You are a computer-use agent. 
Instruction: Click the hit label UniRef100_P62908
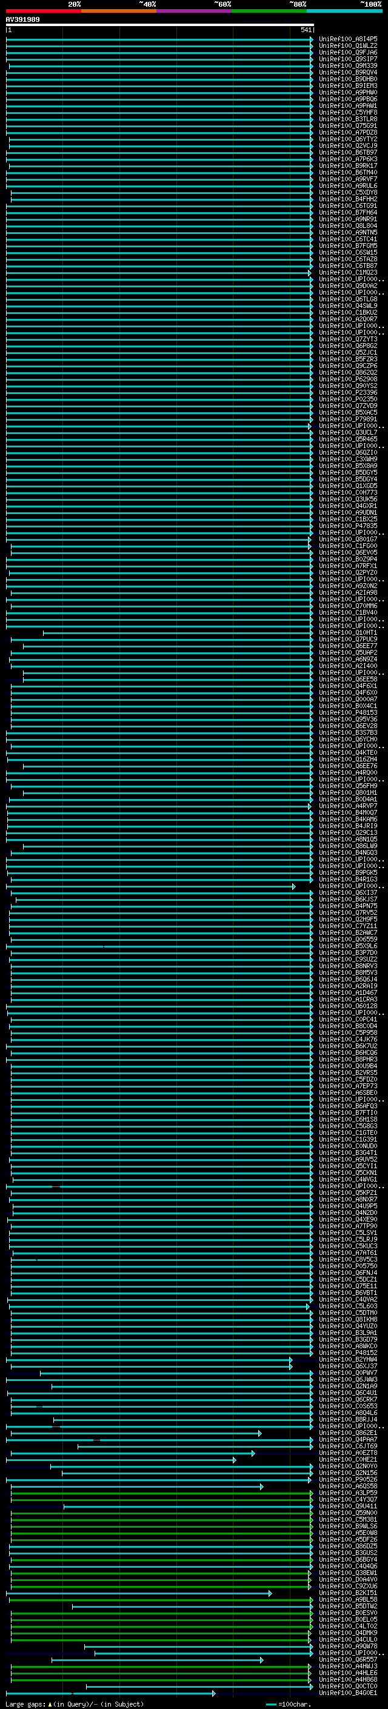(348, 380)
